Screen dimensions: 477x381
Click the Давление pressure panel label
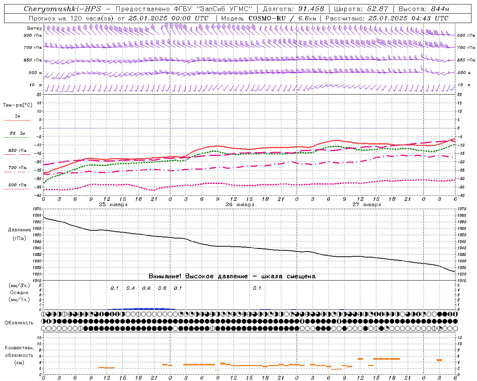click(19, 230)
